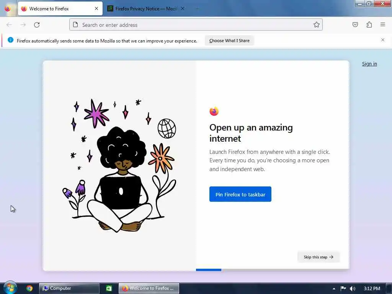Open the Firefox View pinned icon
Screen dimensions: 392x294
8,8
